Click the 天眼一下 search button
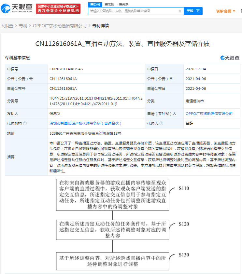 (193, 11)
